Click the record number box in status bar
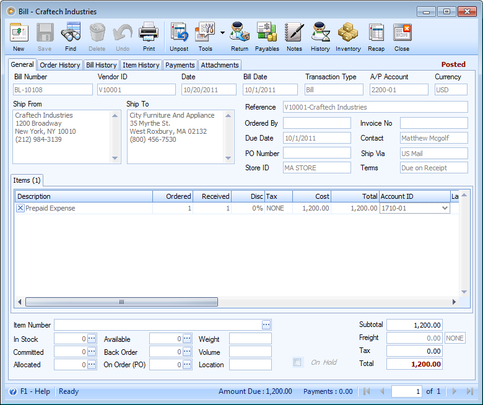This screenshot has width=483, height=405. 406,391
